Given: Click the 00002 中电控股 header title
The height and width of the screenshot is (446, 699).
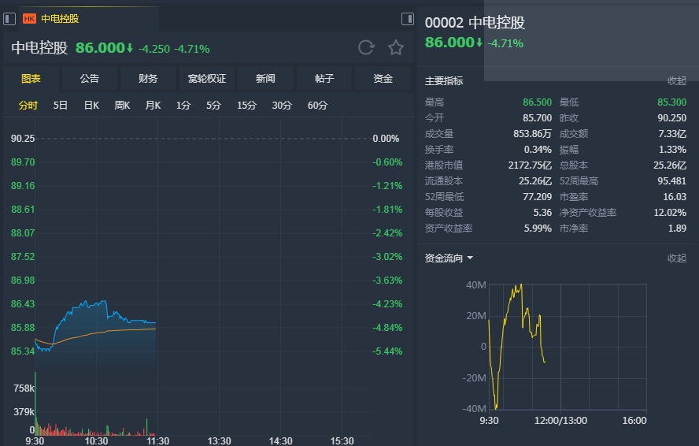Looking at the screenshot, I should pyautogui.click(x=475, y=23).
